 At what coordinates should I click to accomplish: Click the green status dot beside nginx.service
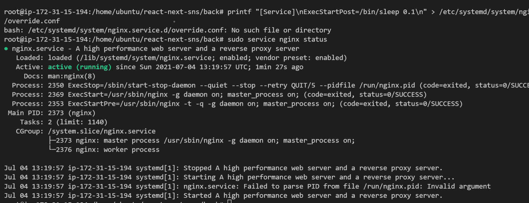(x=6, y=49)
